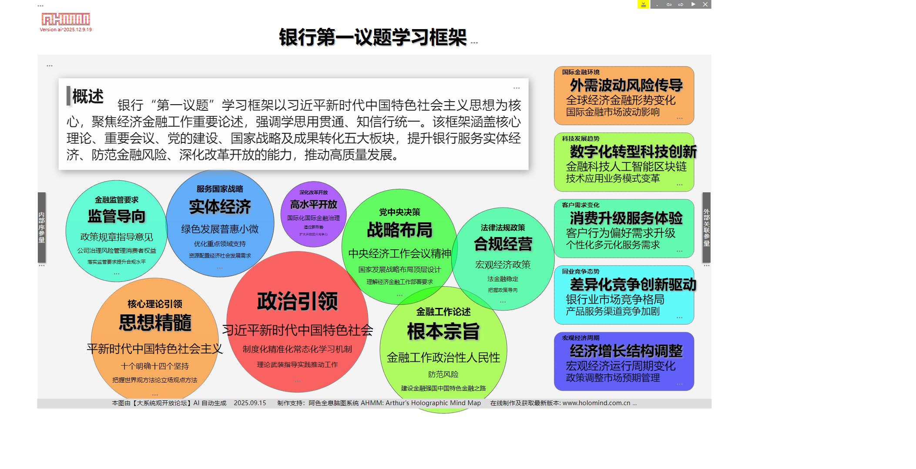Viewport: 916px width, 469px height.
Task: Expand ellipsis next to main title
Action: (474, 43)
